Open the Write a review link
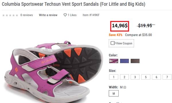 [48, 15]
